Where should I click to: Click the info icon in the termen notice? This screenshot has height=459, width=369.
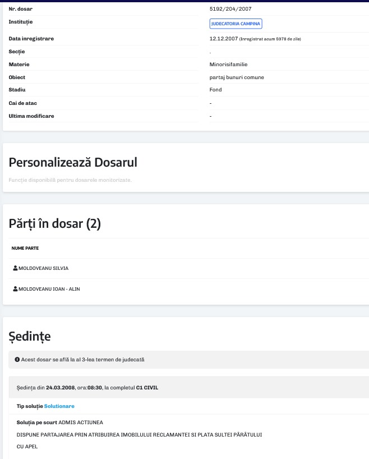click(17, 359)
